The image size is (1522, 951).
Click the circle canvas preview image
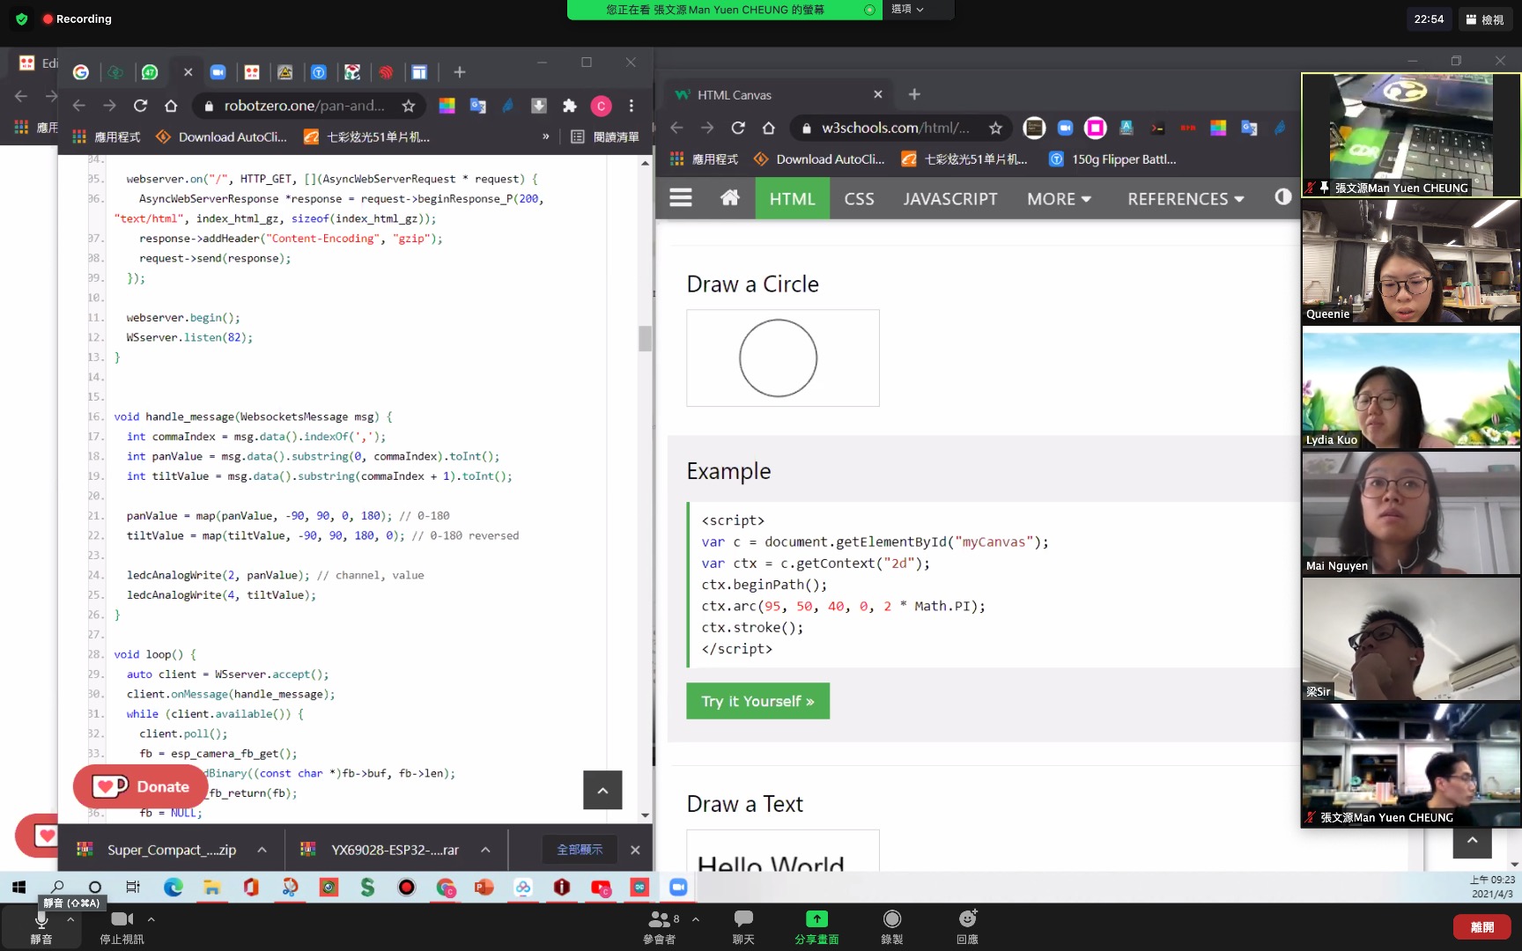pyautogui.click(x=782, y=358)
